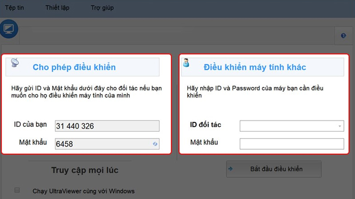
Task: Open the Tệp tin menu
Action: coord(14,8)
